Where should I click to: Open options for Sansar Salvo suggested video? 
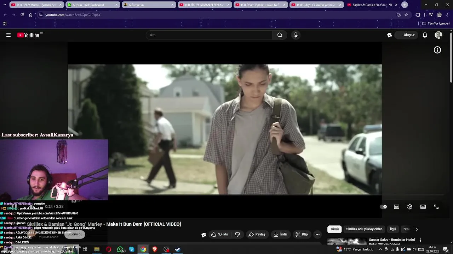coord(420,240)
